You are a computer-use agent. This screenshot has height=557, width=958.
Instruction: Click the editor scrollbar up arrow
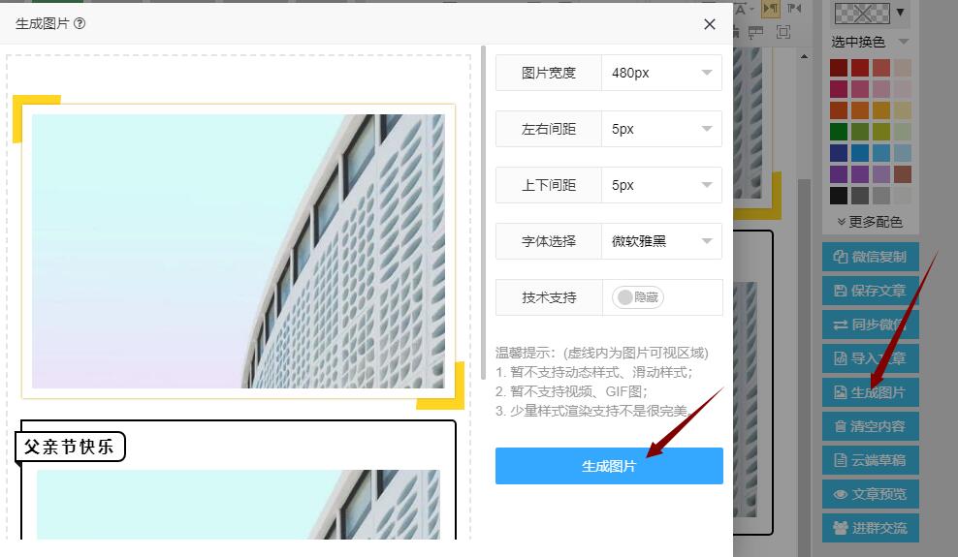(x=804, y=57)
